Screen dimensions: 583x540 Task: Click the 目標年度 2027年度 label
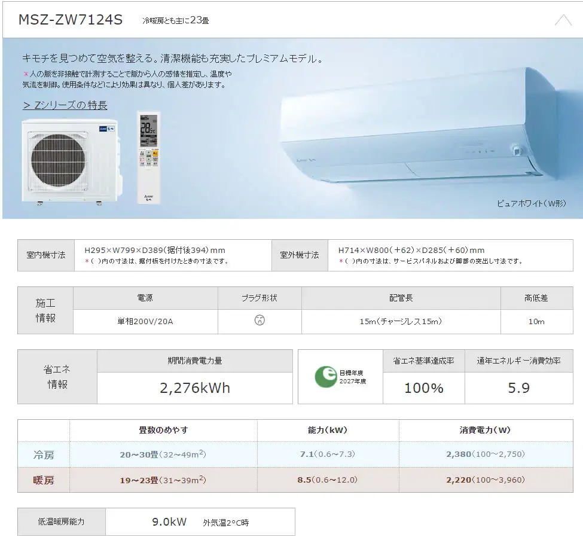pyautogui.click(x=352, y=377)
